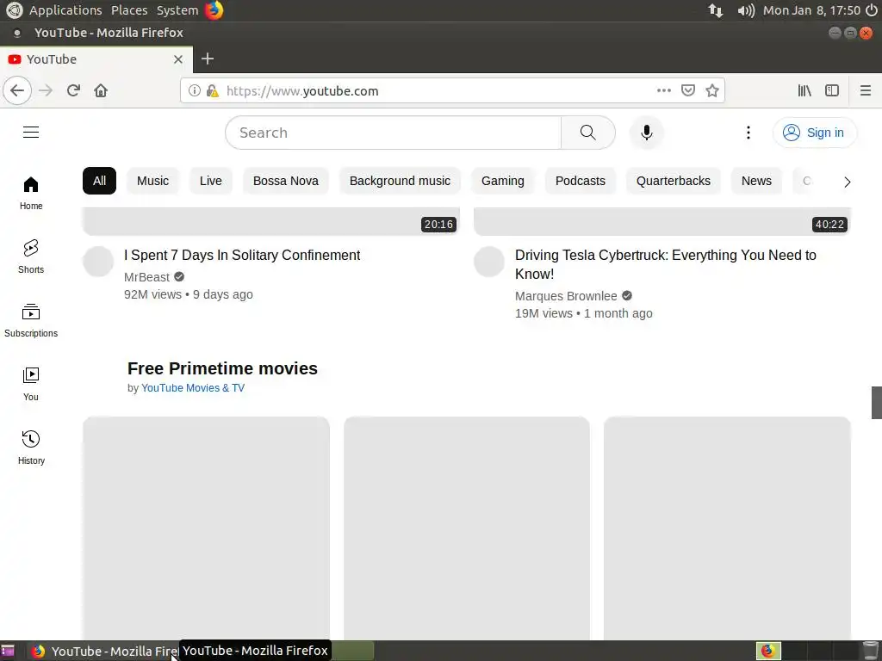Open YouTube Movies & TV link
The image size is (882, 661).
coord(193,388)
